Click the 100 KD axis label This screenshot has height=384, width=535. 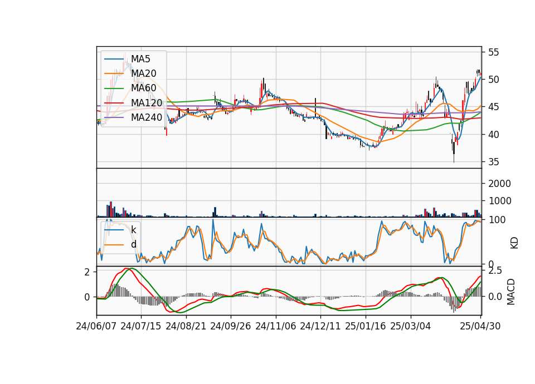click(497, 220)
